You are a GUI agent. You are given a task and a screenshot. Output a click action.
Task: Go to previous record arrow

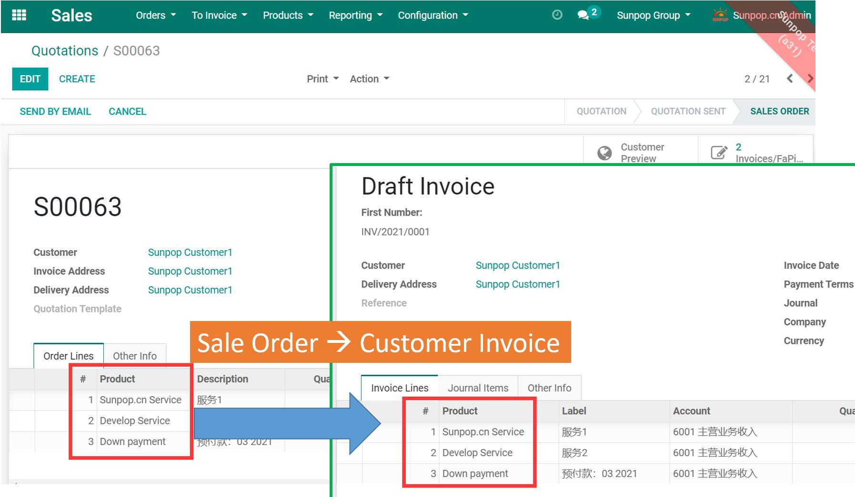click(x=790, y=78)
